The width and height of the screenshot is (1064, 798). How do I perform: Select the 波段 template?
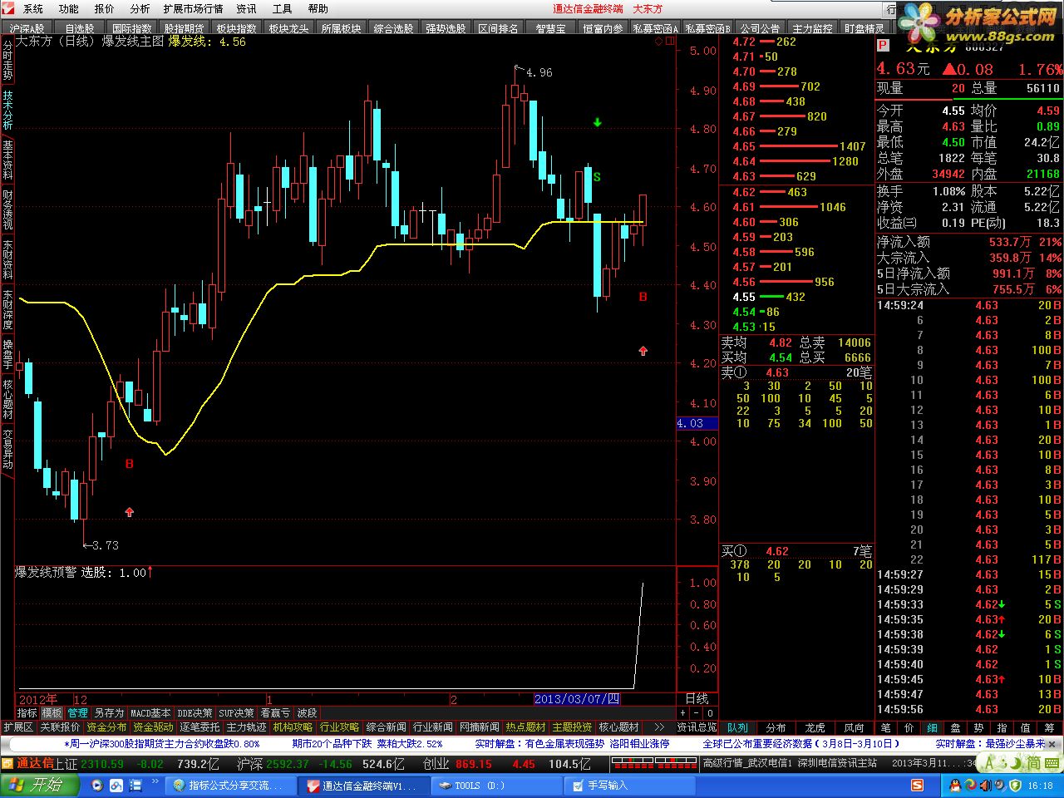click(x=307, y=713)
